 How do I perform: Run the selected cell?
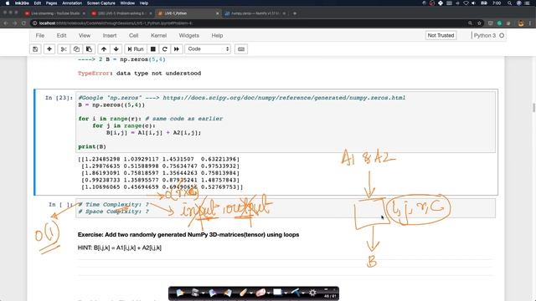pyautogui.click(x=136, y=49)
